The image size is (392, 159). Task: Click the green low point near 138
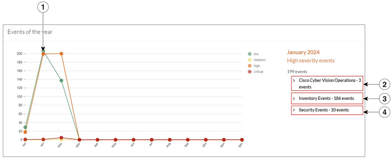tap(61, 81)
